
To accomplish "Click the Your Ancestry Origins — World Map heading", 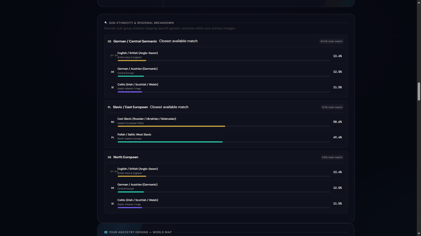I will point(140,232).
